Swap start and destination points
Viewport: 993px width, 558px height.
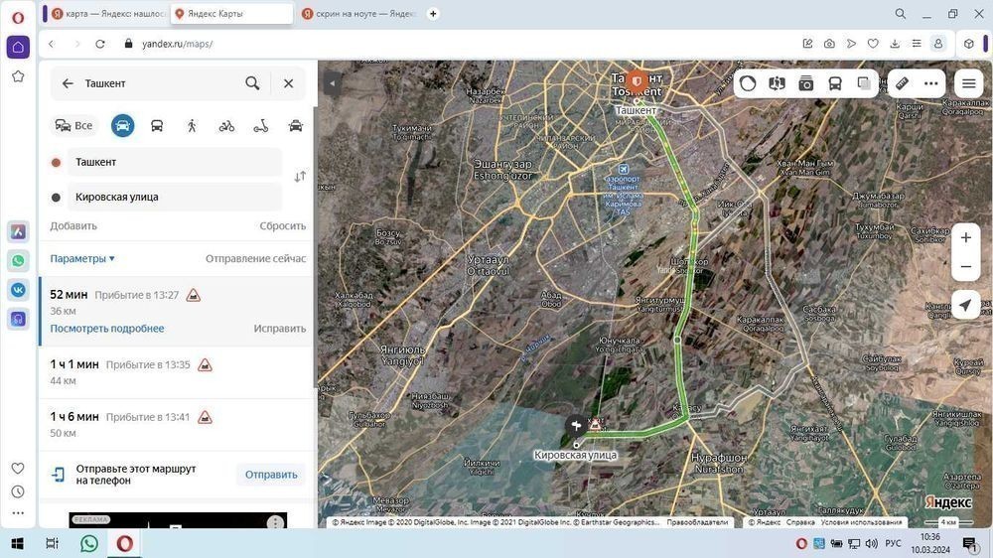point(300,177)
